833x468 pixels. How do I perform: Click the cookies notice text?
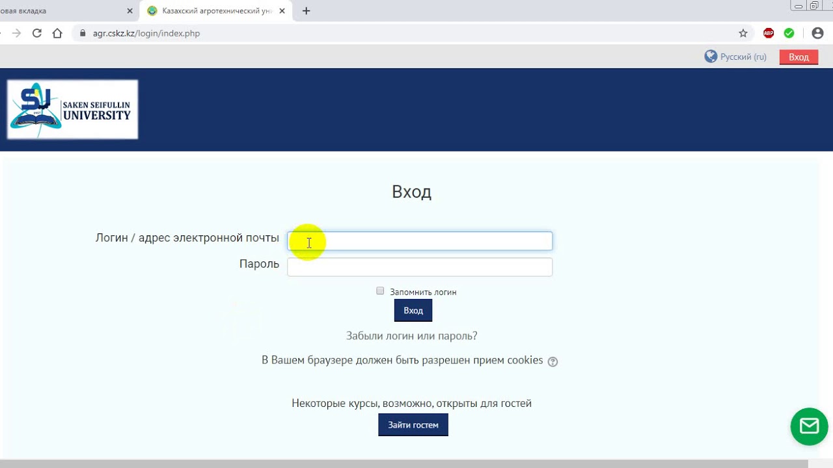(x=402, y=360)
